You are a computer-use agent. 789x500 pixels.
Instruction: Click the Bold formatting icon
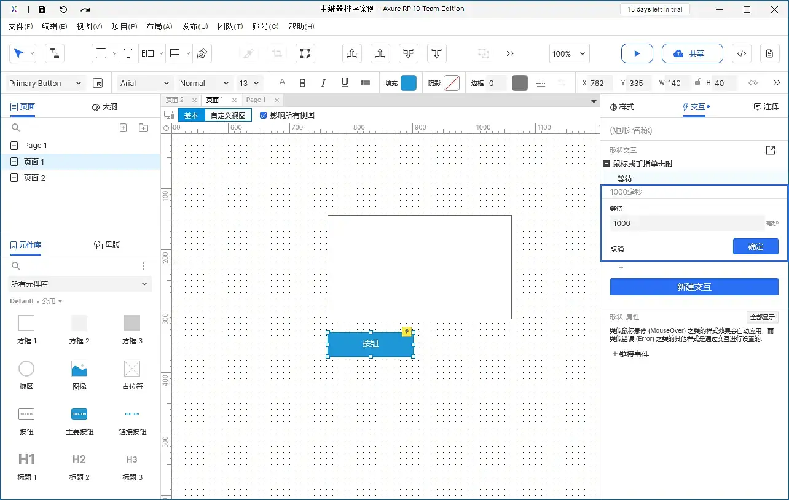302,84
